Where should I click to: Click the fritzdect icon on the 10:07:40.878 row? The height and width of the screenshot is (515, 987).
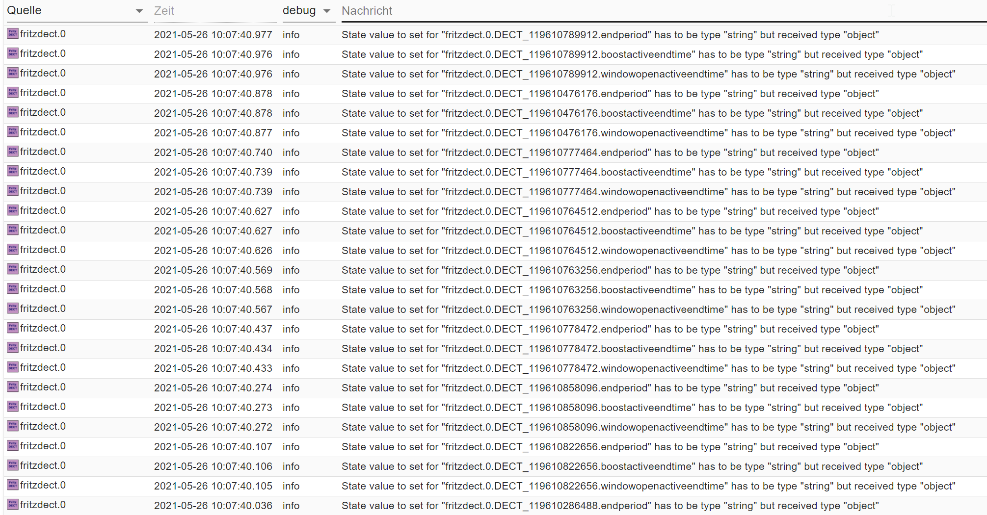point(12,92)
